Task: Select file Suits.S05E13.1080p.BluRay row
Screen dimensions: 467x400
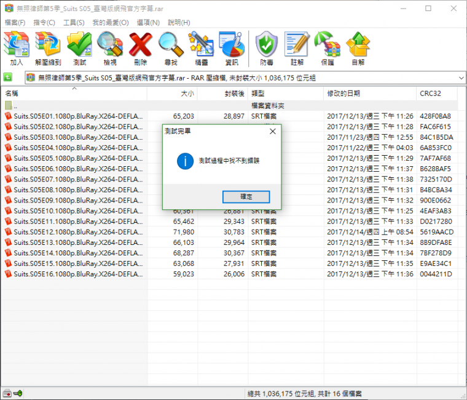Action: coord(78,242)
